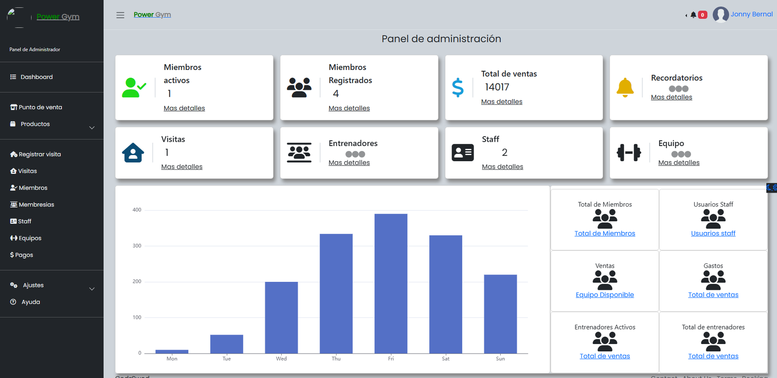Screen dimensions: 777x378
Task: Open Punto de venta from sidebar
Action: (40, 107)
